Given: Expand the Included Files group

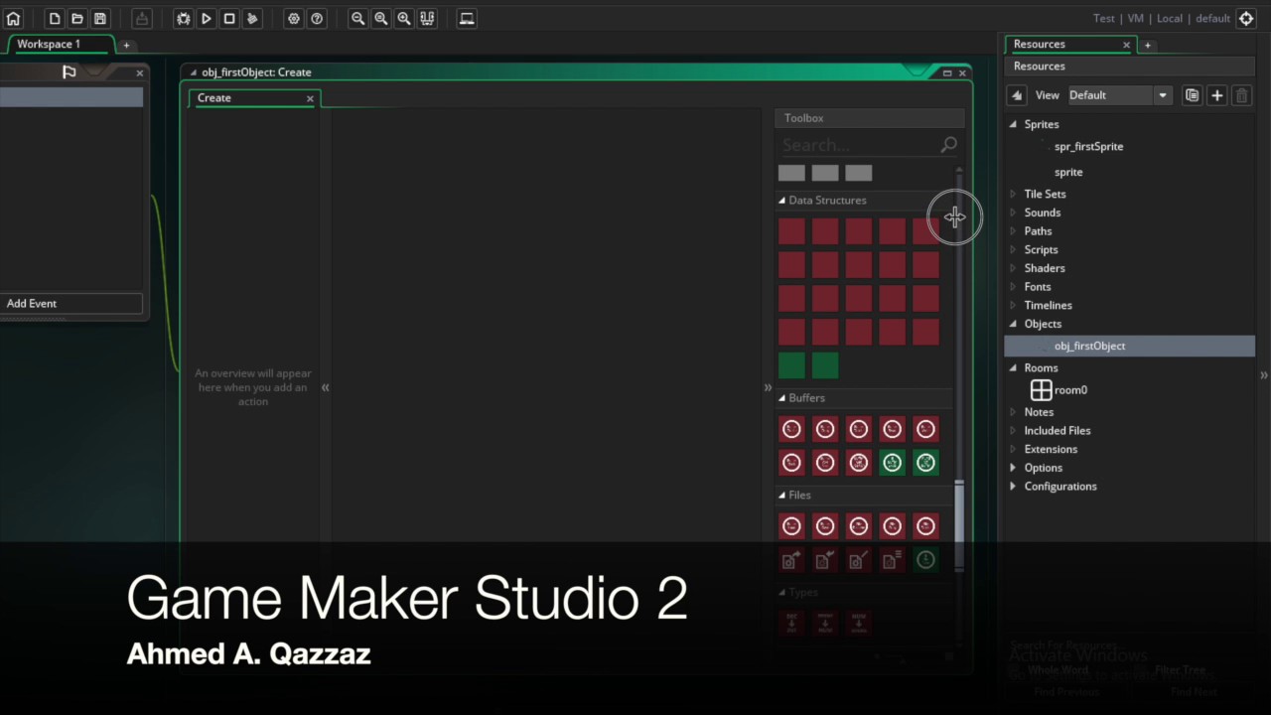Looking at the screenshot, I should (1013, 431).
